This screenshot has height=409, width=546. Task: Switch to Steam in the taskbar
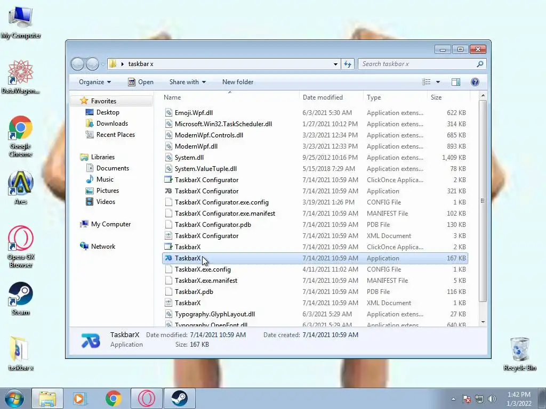[179, 398]
